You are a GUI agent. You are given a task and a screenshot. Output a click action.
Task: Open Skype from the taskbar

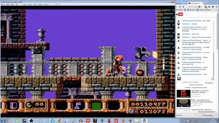[x=52, y=121]
